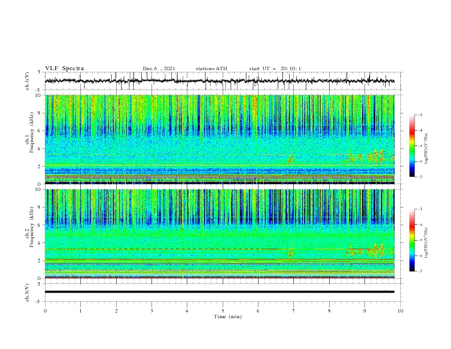Click the "Time (min)" axis title

tap(228, 316)
